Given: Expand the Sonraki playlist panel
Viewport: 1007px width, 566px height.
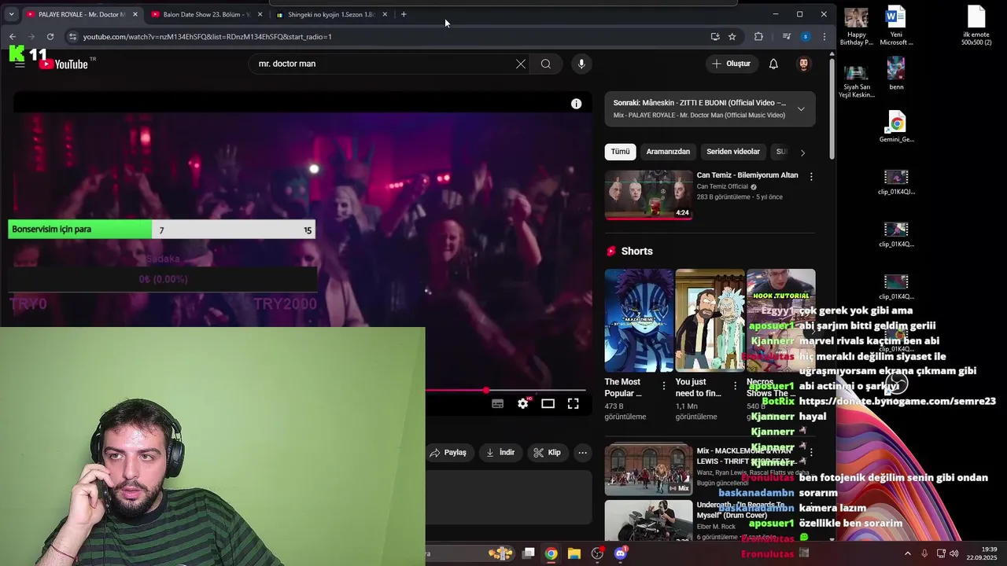Looking at the screenshot, I should (801, 109).
